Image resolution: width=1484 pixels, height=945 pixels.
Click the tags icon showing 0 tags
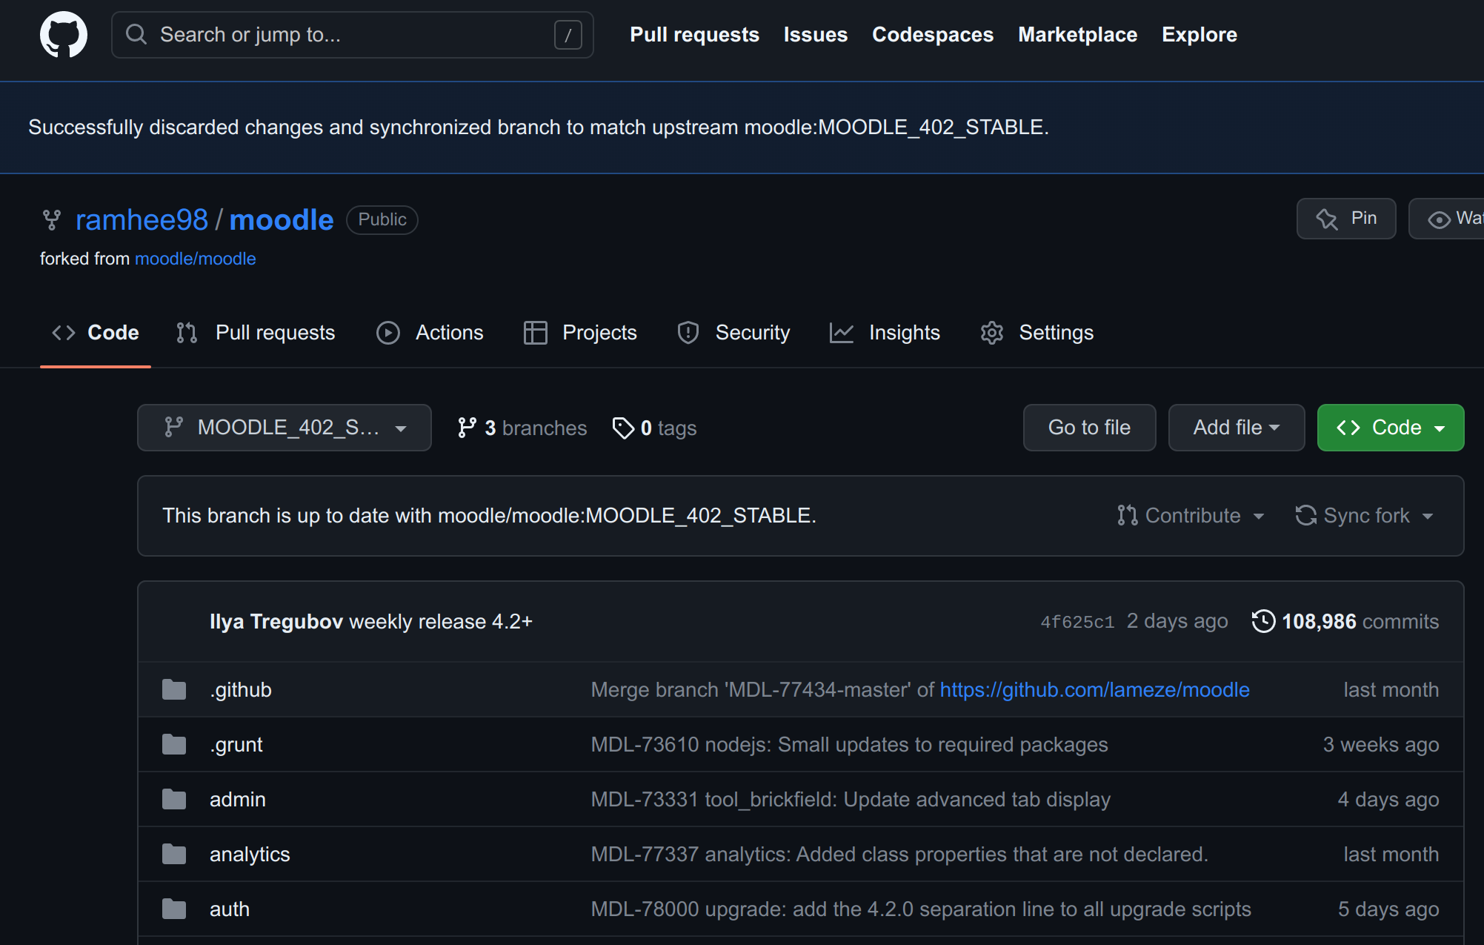622,428
